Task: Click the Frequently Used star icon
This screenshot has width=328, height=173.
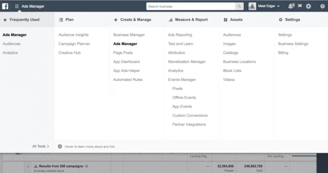Action: pyautogui.click(x=5, y=20)
